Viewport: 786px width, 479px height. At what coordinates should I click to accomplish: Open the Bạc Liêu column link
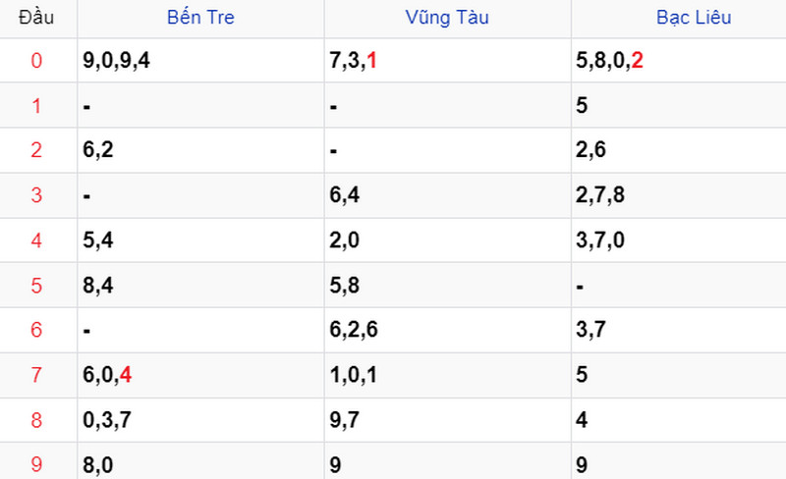[694, 18]
